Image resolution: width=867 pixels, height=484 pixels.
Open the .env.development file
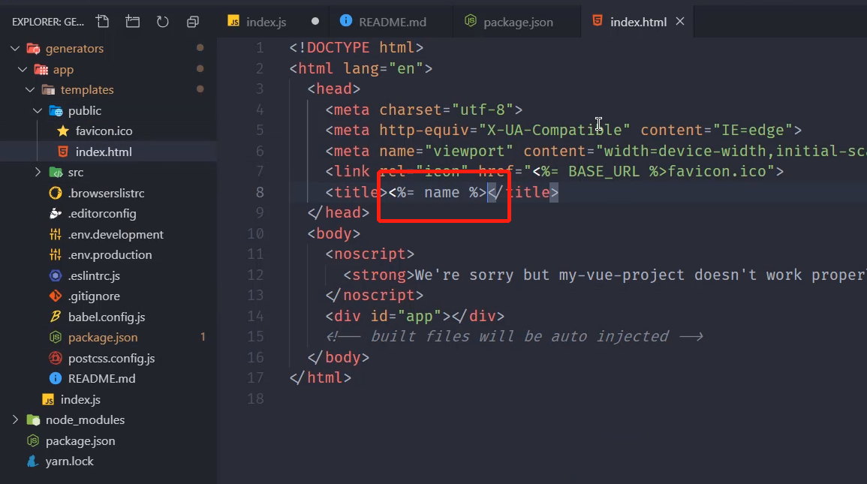click(116, 235)
